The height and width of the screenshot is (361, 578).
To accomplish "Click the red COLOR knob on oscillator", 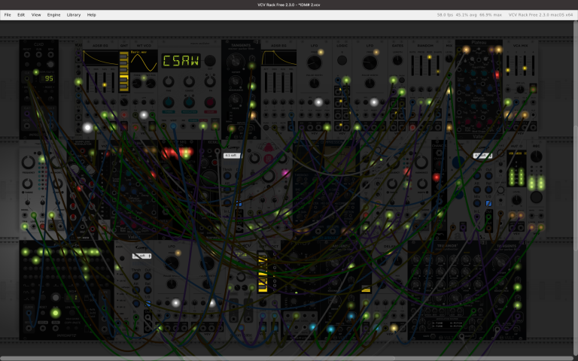I will (x=210, y=102).
